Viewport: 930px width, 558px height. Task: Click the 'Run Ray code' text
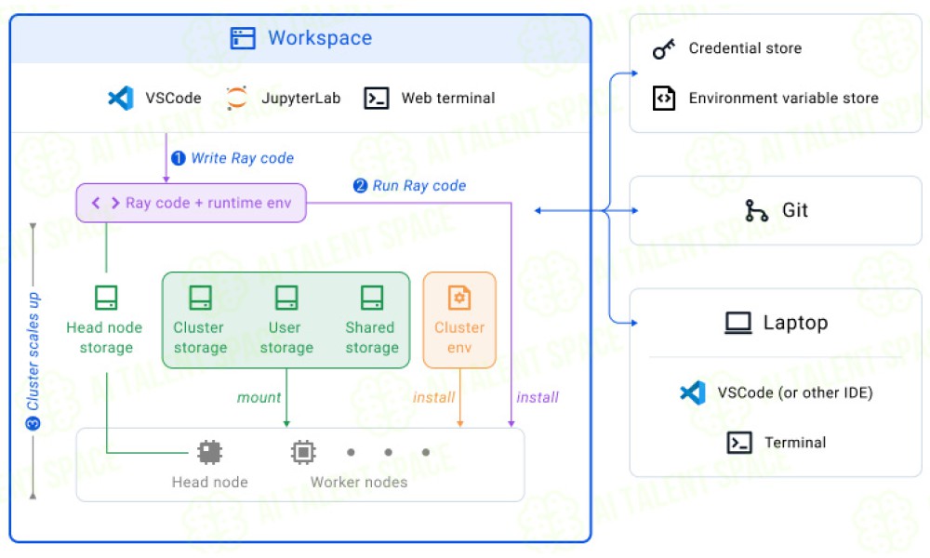(x=419, y=186)
